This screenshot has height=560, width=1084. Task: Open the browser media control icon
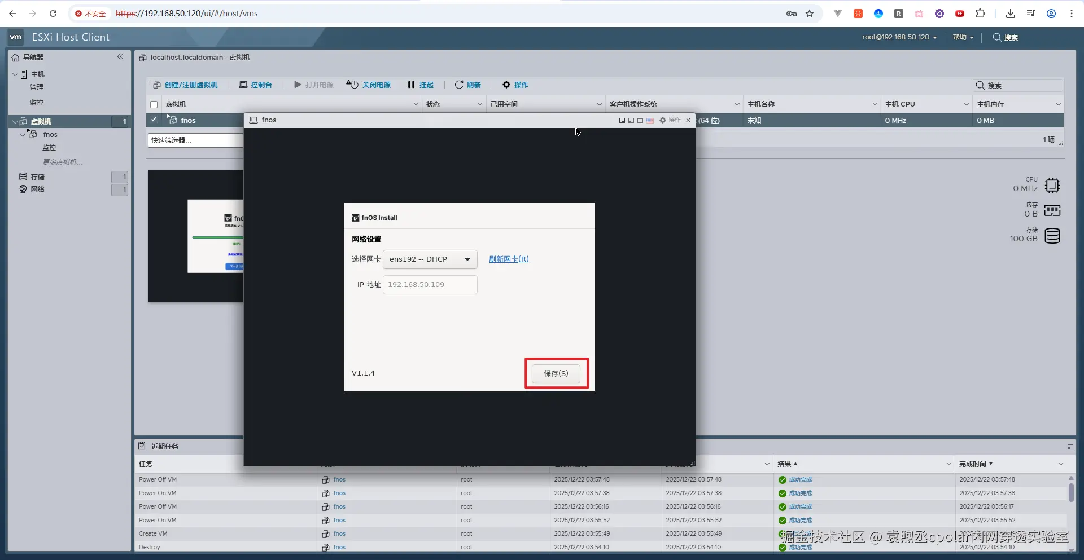tap(1031, 14)
